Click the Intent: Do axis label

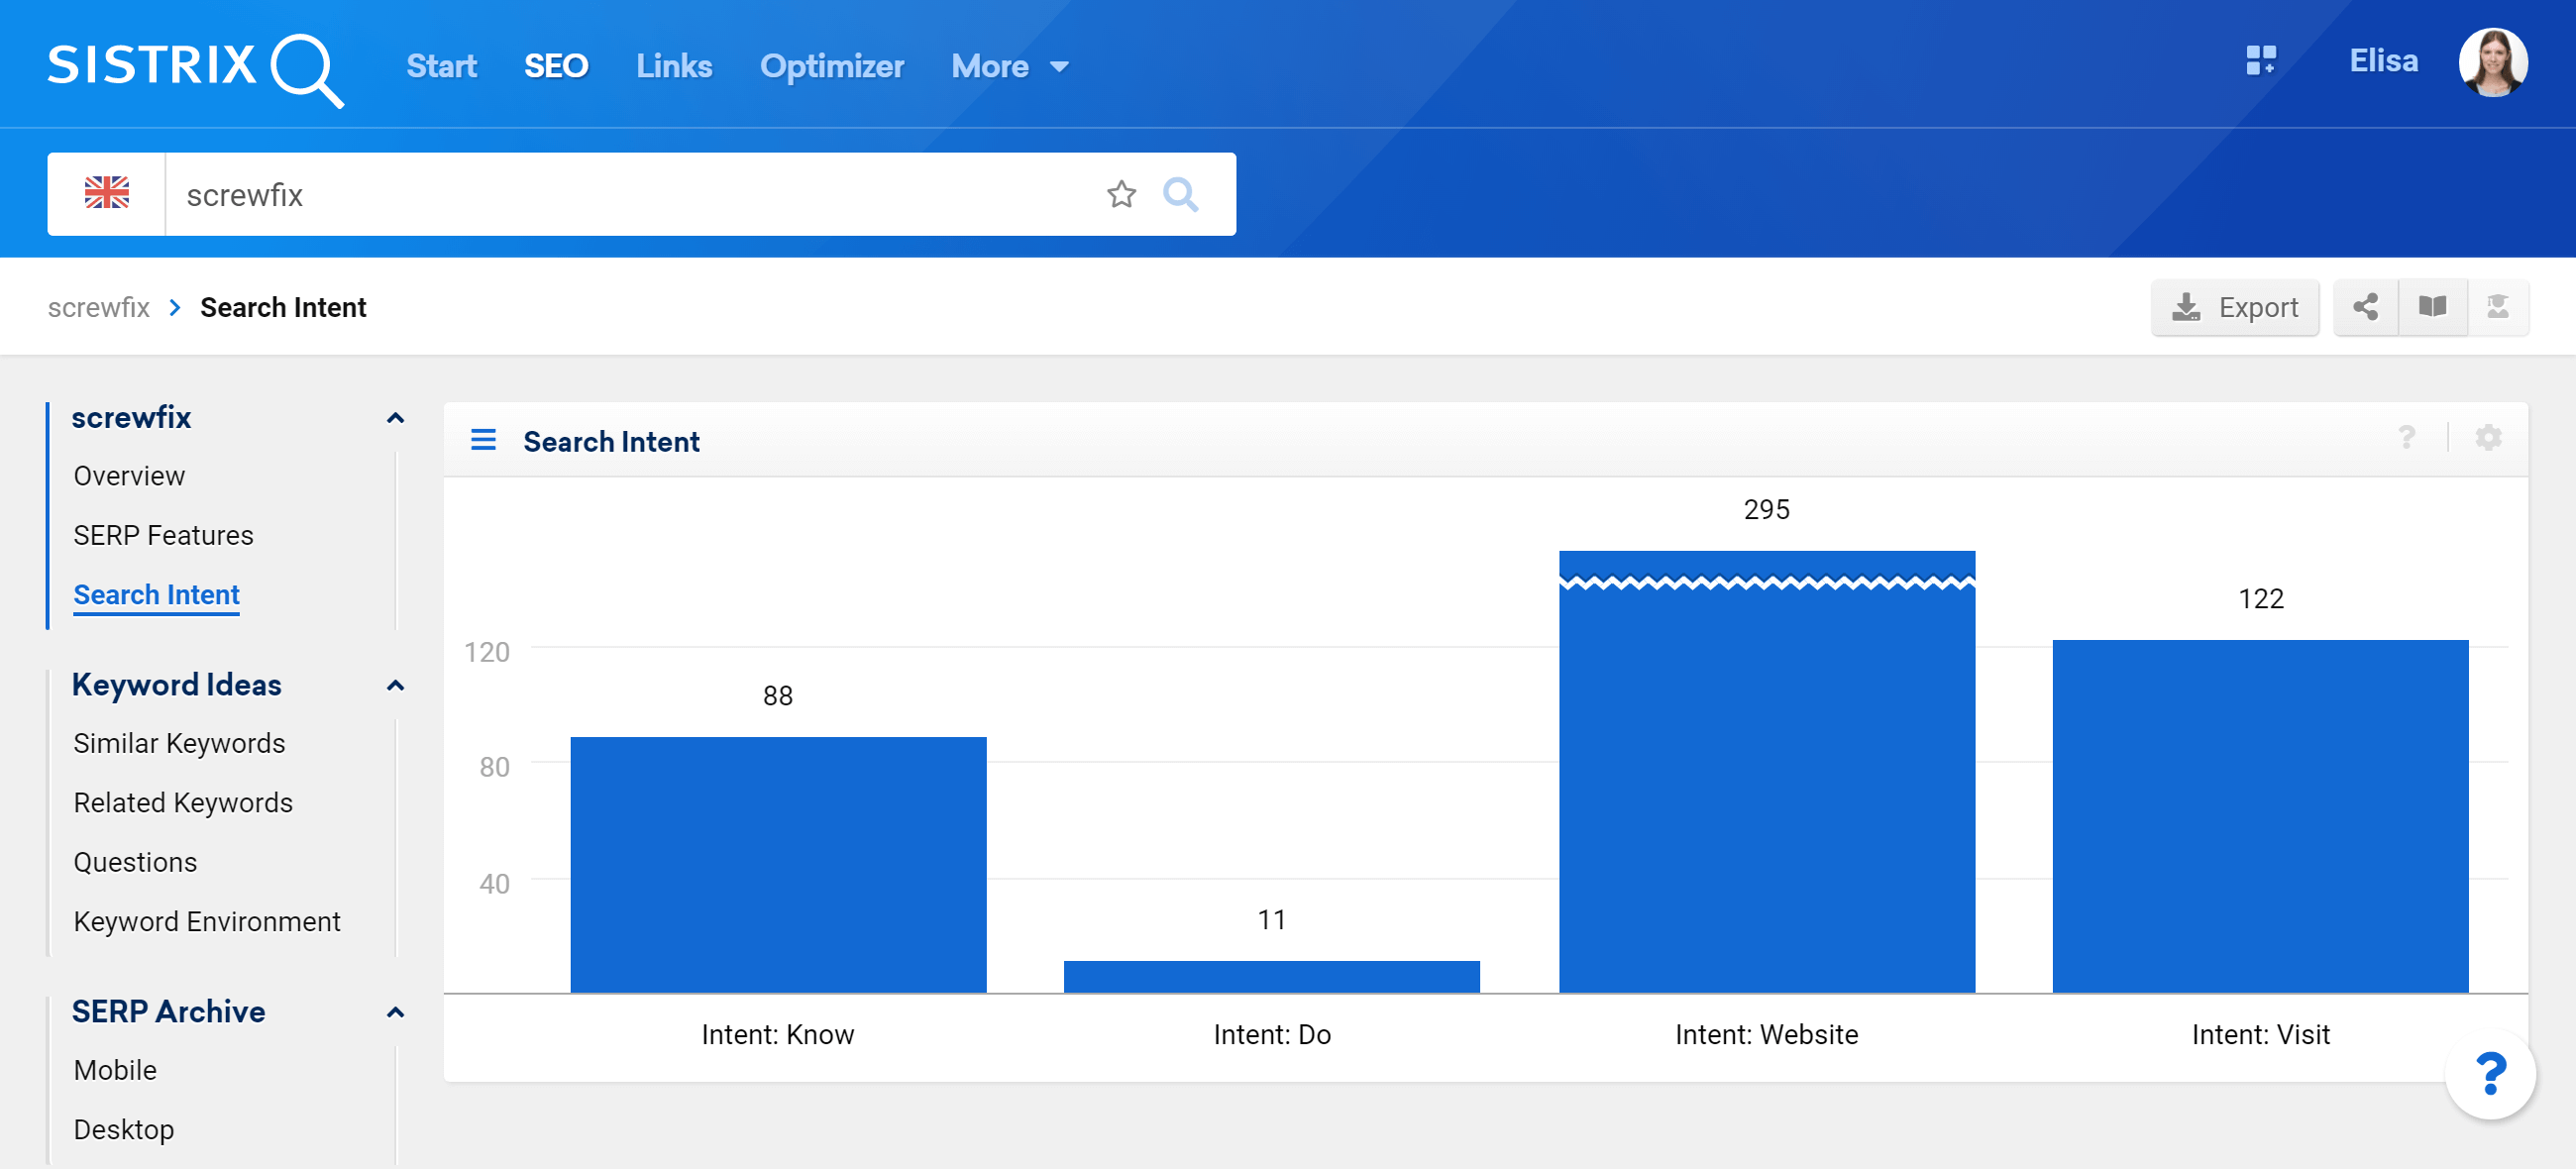click(x=1271, y=1034)
